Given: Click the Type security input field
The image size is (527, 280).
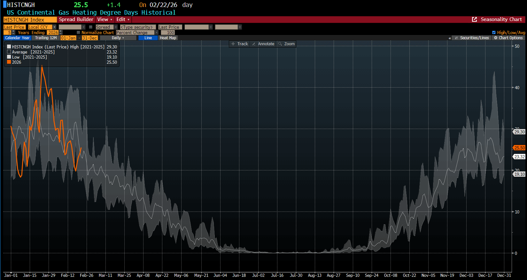Looking at the screenshot, I should pyautogui.click(x=138, y=27).
